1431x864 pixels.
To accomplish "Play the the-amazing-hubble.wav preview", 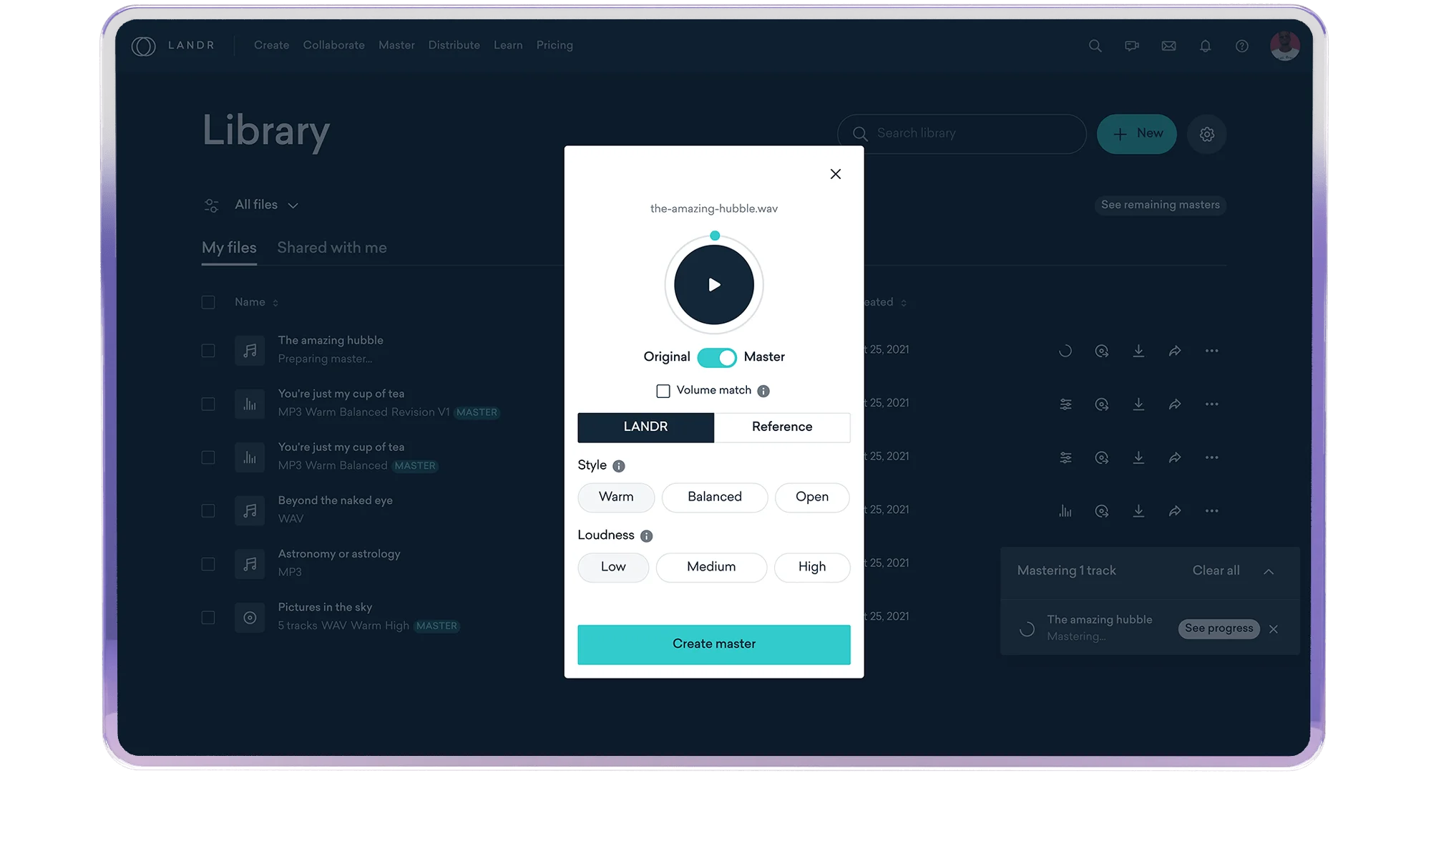I will click(714, 285).
